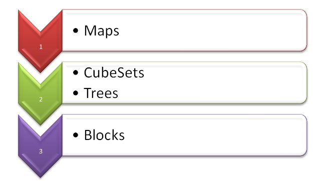Click the bullet point before Blocks

(76, 135)
